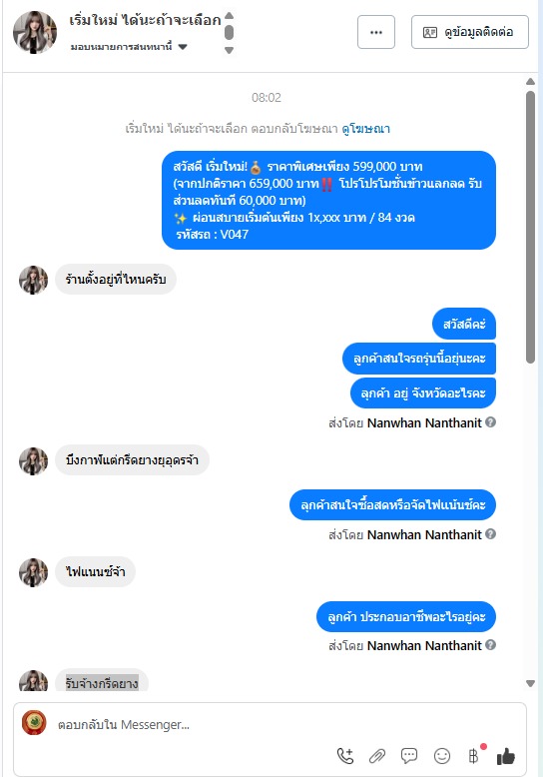Screen dimensions: 543x777
Task: Click the chat scrollbar up arrow
Action: 530,81
